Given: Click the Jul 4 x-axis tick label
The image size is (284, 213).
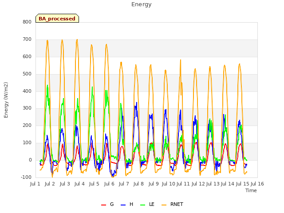Looking at the screenshot, I should click(x=79, y=184).
